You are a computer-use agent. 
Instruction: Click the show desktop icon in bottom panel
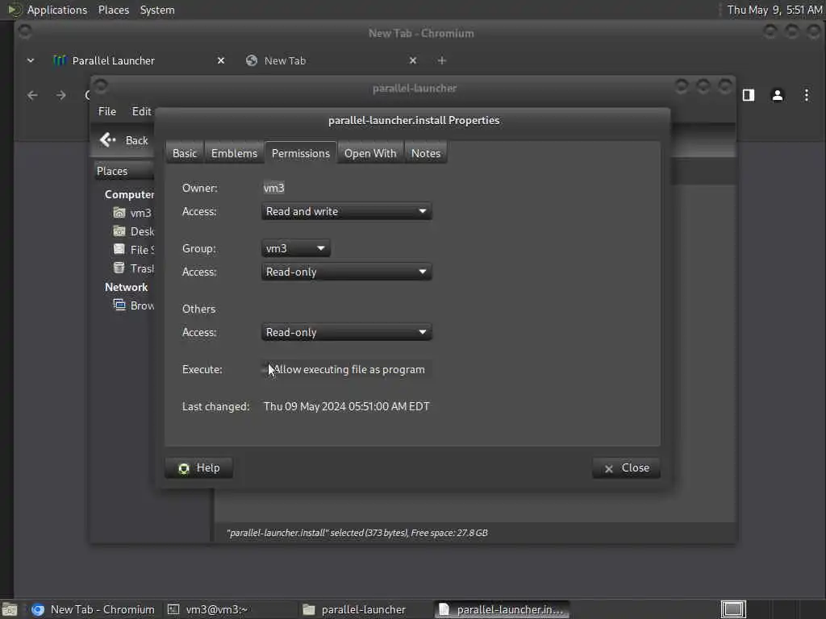coord(10,609)
